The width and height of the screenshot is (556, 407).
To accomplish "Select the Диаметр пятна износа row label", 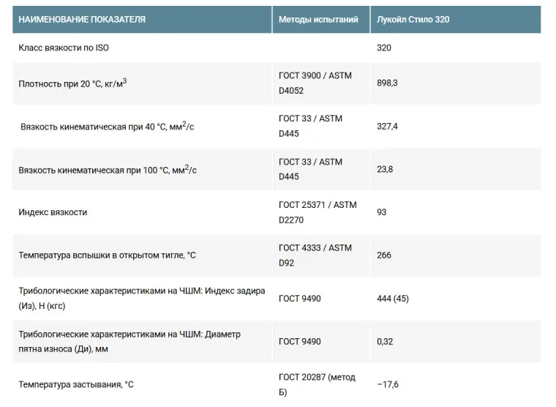I will point(129,341).
